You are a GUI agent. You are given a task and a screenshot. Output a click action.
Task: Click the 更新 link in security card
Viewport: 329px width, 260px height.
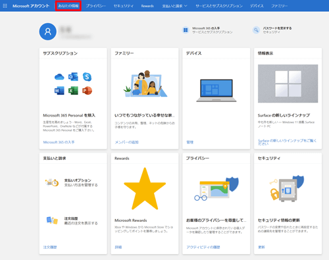coord(261,247)
